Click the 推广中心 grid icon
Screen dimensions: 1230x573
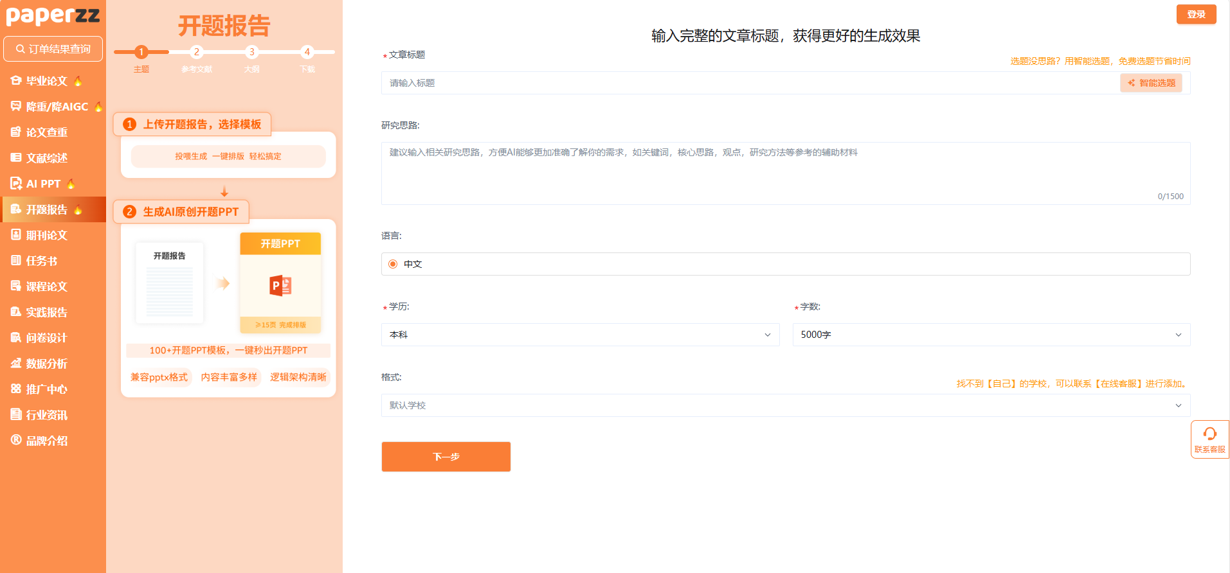(16, 389)
